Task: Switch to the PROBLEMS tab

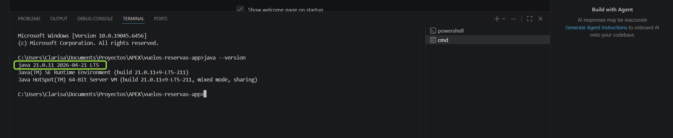Action: coord(29,19)
